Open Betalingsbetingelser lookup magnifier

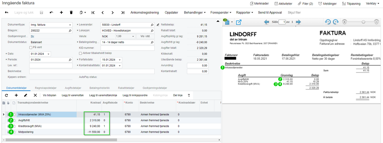(152, 42)
